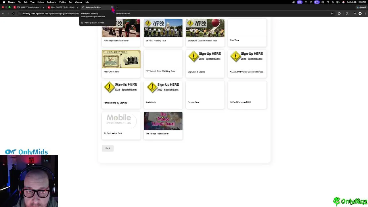The height and width of the screenshot is (207, 368).
Task: Open the Chrome three-dot menu
Action: click(x=365, y=14)
